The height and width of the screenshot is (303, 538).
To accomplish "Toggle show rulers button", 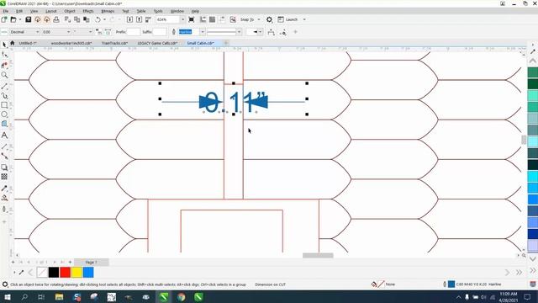I will coord(203,19).
